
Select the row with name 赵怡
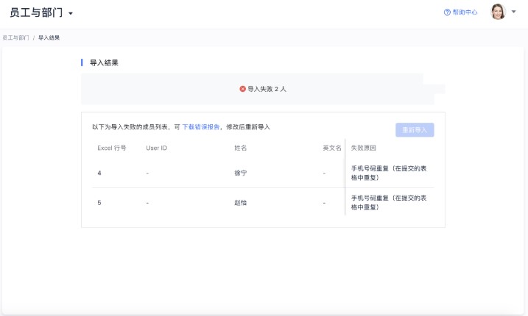[240, 202]
